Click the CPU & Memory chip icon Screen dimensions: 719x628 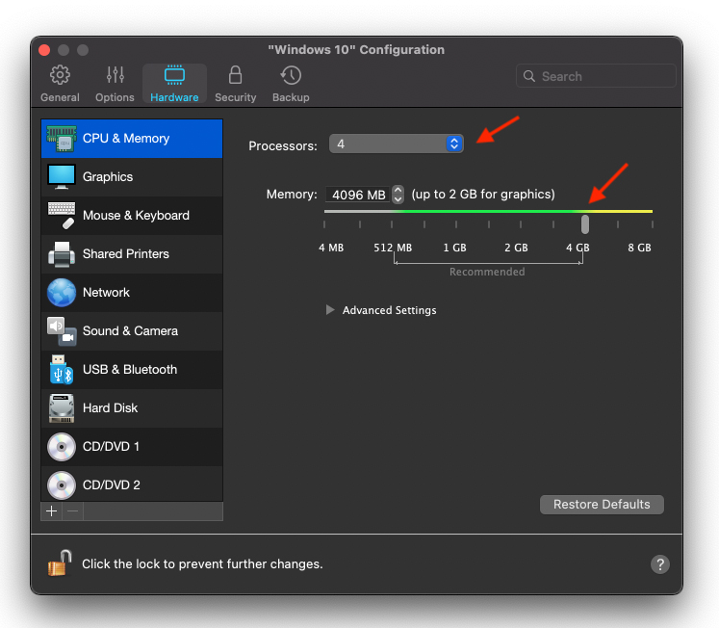pos(62,138)
